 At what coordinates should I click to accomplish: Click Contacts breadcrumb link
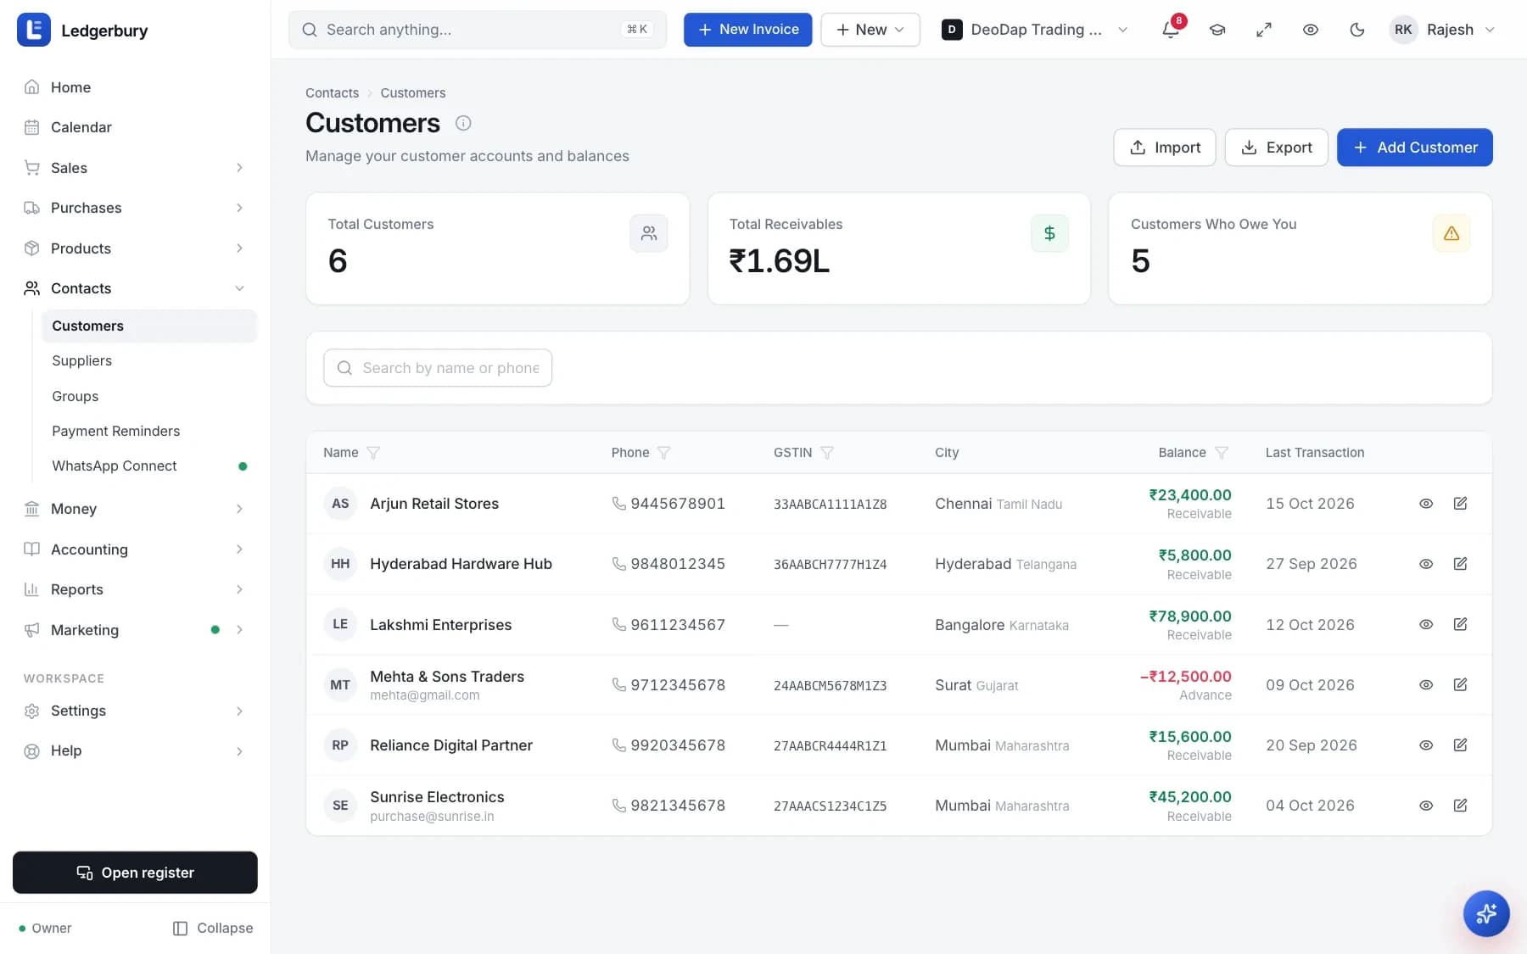pyautogui.click(x=332, y=93)
